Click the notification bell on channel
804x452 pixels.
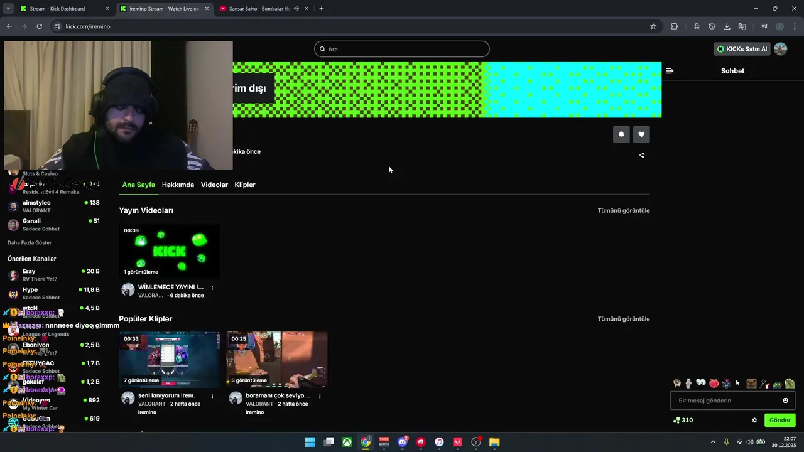621,134
